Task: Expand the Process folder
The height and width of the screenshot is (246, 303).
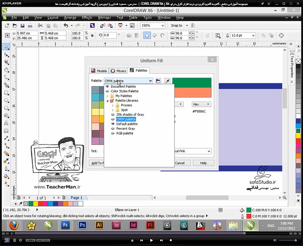Action: 113,106
